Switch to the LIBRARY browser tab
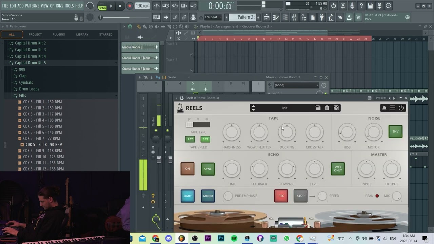Viewport: 434px width, 244px height. (x=82, y=34)
